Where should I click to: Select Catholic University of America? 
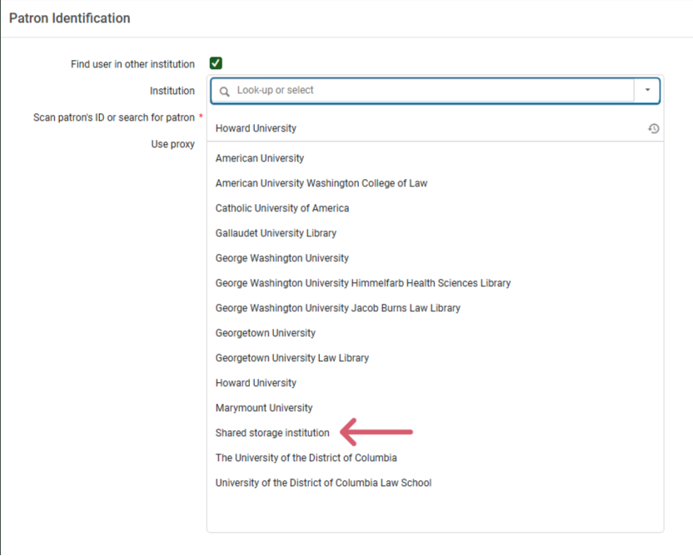coord(282,208)
